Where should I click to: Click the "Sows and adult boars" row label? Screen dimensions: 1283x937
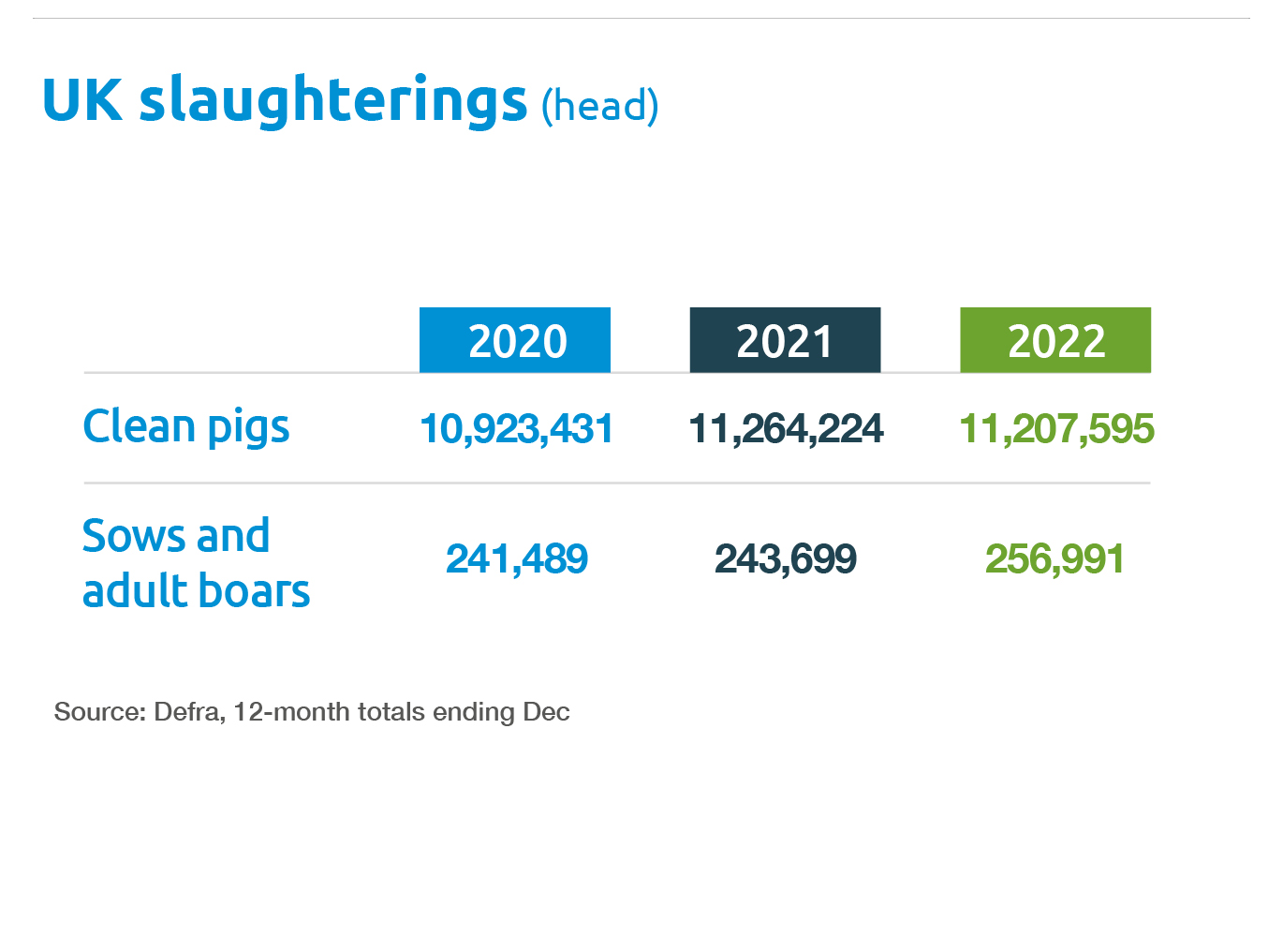(196, 563)
